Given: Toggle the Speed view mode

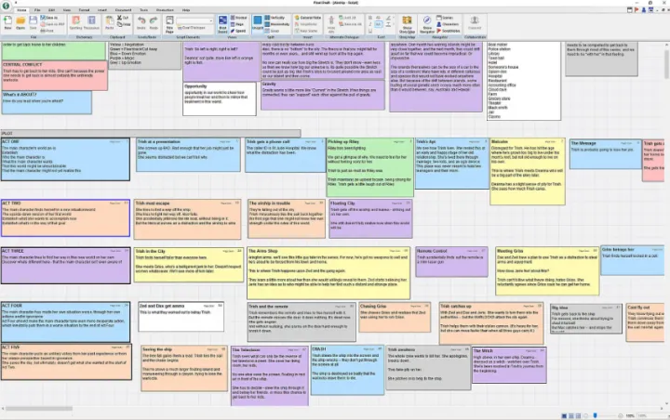Looking at the screenshot, I should (x=238, y=31).
